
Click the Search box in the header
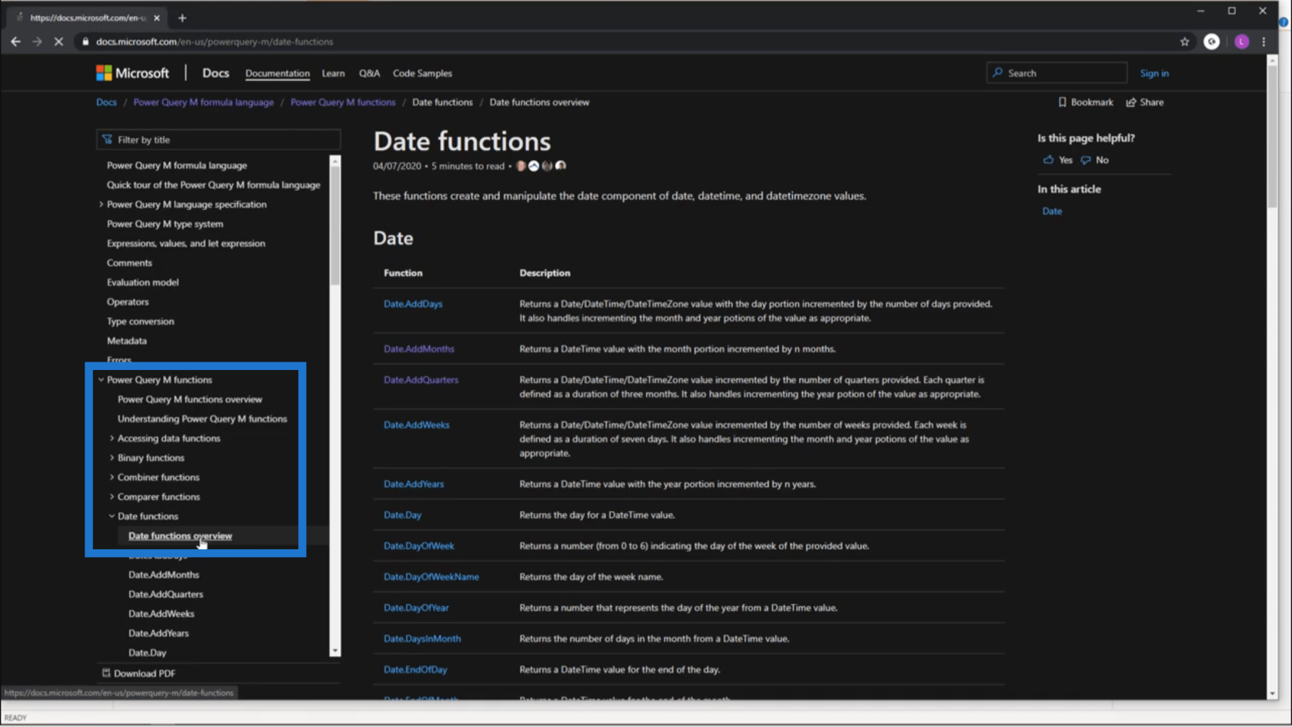(x=1057, y=73)
